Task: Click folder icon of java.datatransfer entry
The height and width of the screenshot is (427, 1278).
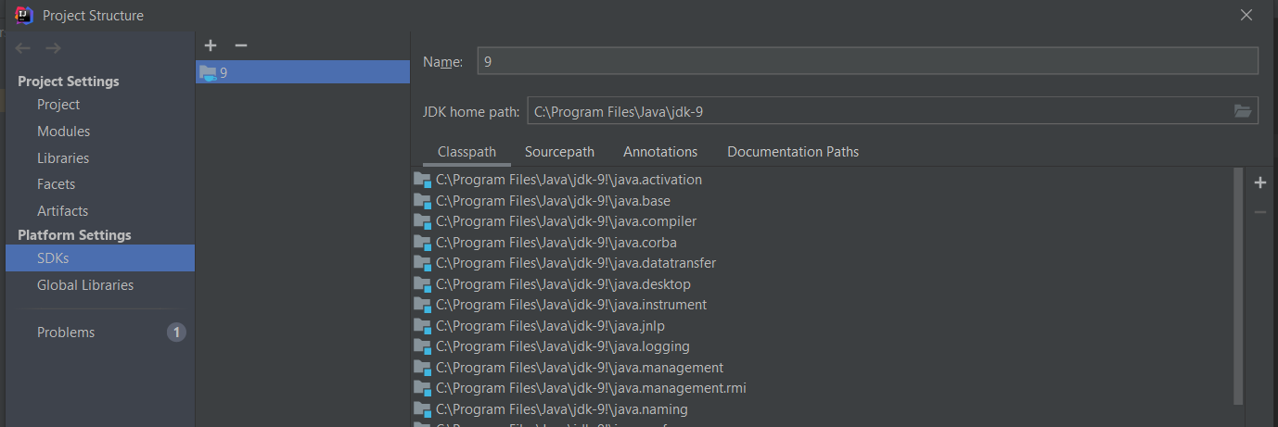Action: 423,263
